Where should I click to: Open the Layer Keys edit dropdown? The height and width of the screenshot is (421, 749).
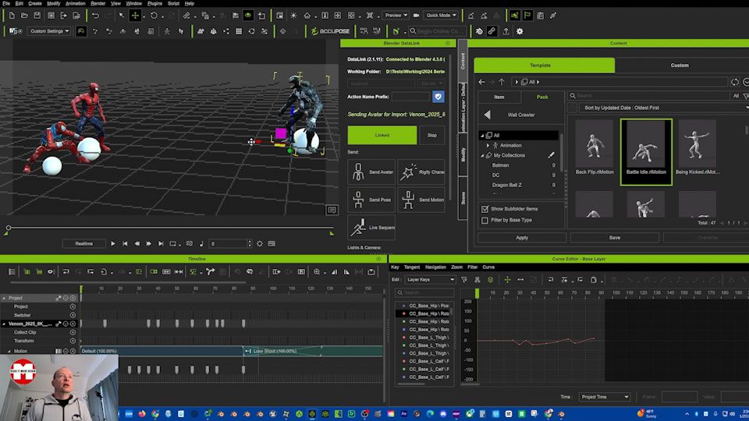click(x=431, y=279)
